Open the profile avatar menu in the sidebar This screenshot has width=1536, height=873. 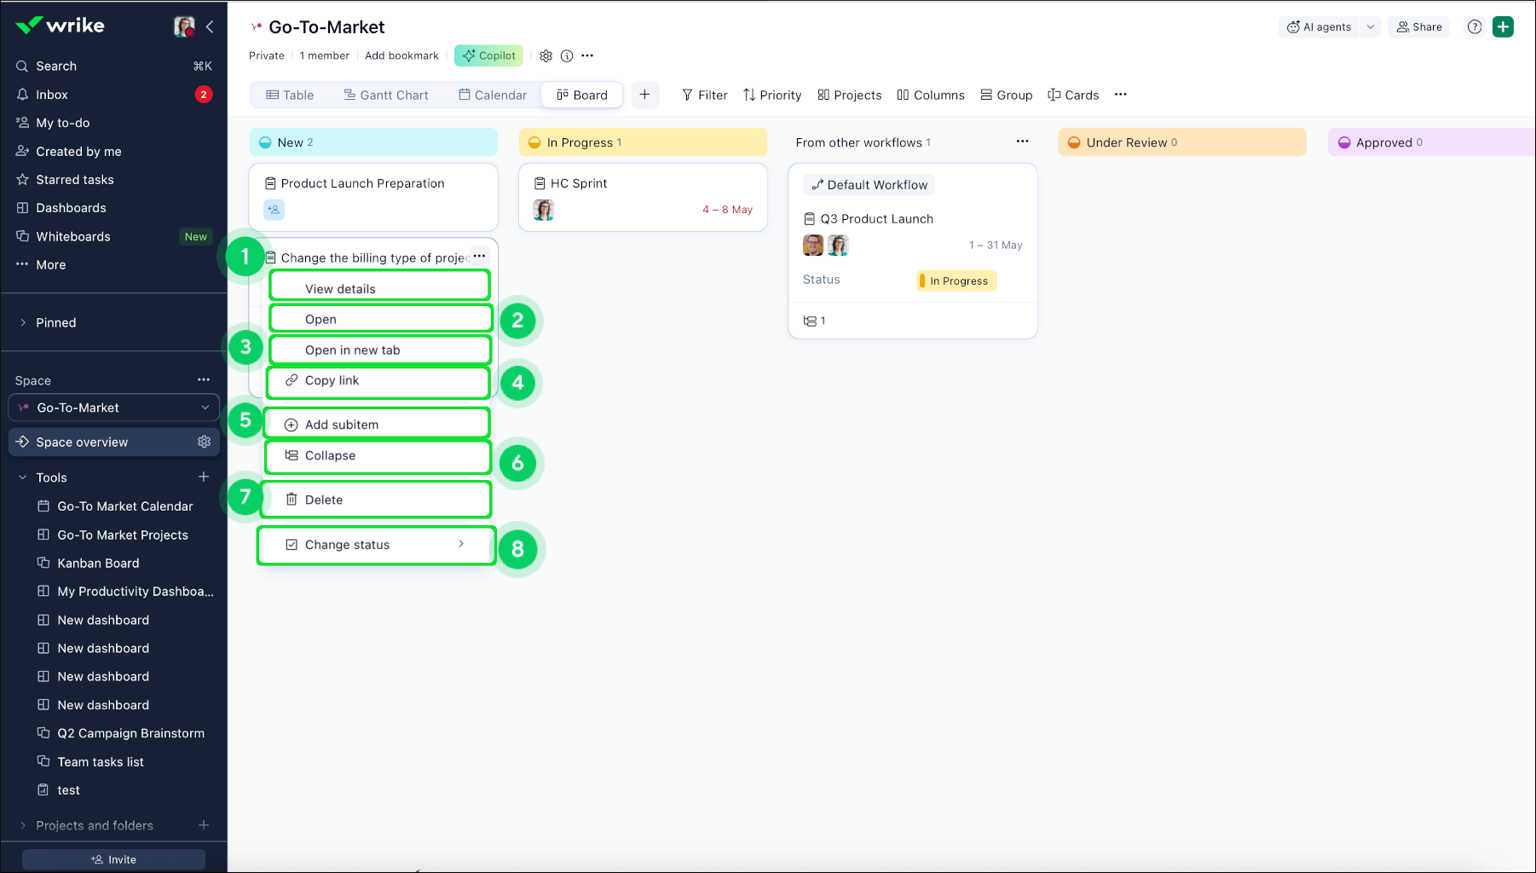[x=184, y=26]
